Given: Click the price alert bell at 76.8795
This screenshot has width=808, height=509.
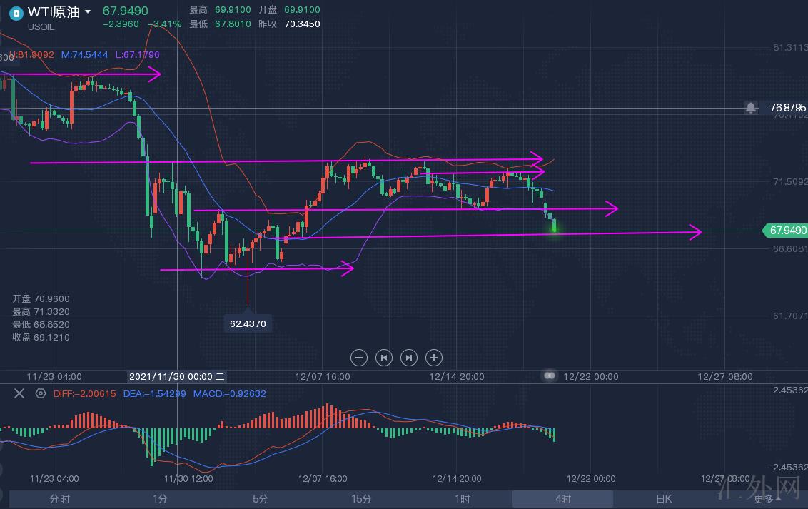Looking at the screenshot, I should [x=751, y=108].
